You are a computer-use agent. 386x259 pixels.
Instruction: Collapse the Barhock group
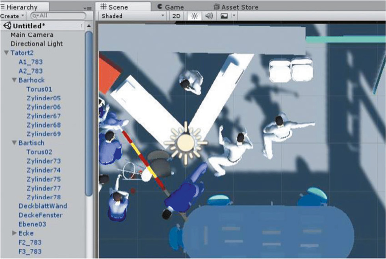click(15, 80)
